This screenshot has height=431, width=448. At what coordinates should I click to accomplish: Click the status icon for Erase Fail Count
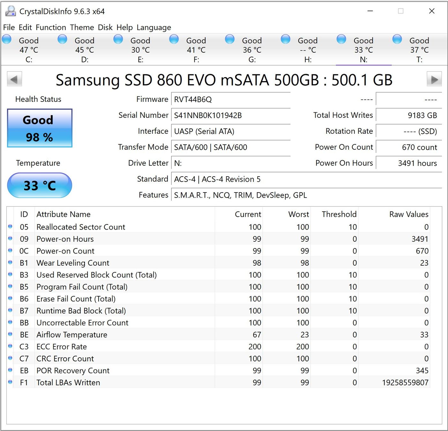click(10, 299)
